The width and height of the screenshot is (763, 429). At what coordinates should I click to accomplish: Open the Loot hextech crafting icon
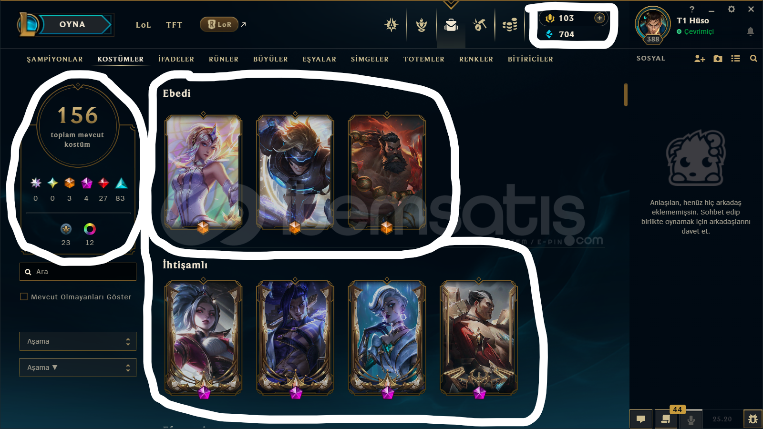pyautogui.click(x=480, y=25)
